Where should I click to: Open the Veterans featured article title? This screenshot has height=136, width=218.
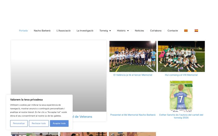point(82,117)
